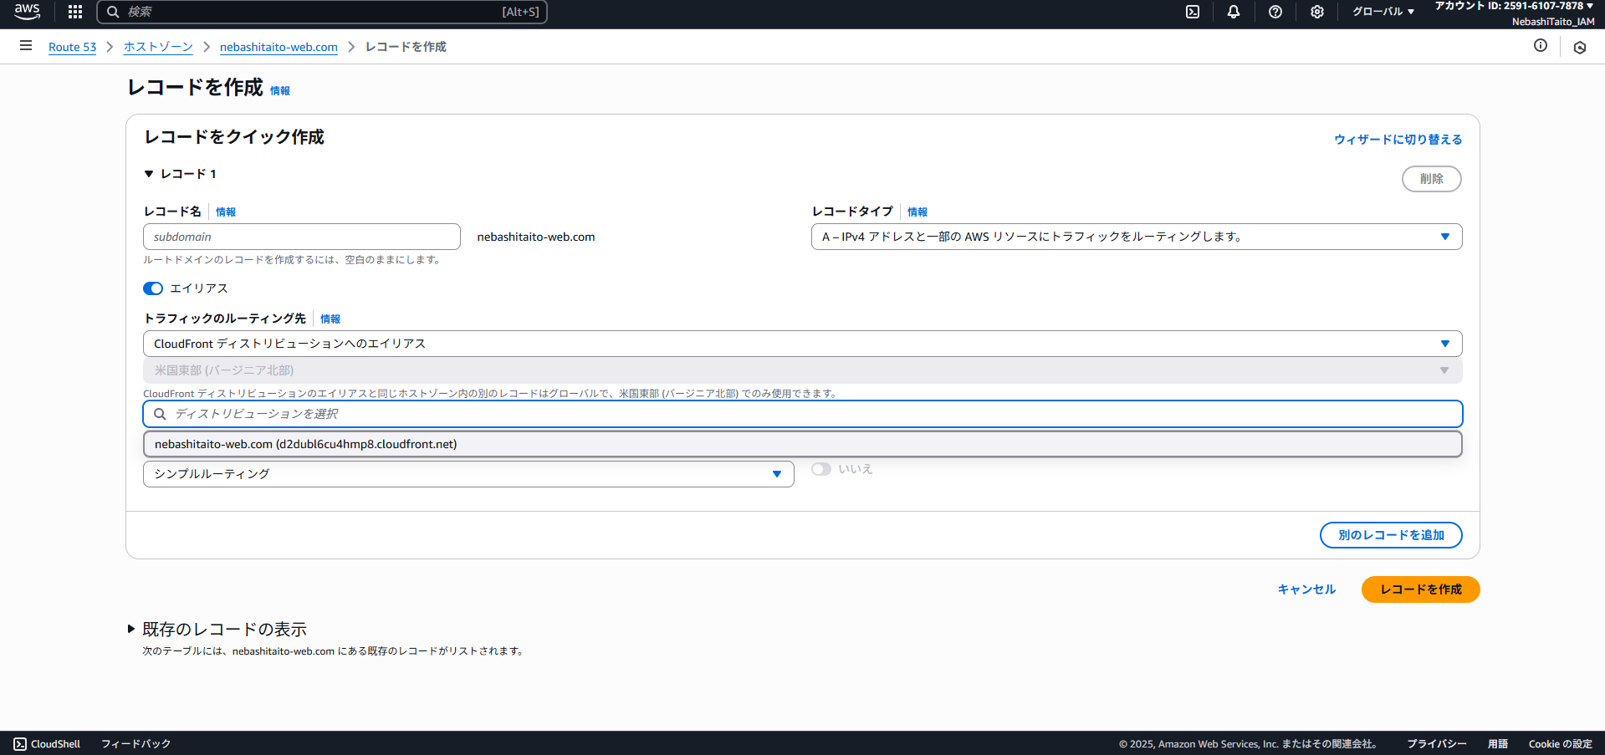The image size is (1605, 755).
Task: Open the disabled 米国東部 region dropdown
Action: (x=803, y=370)
